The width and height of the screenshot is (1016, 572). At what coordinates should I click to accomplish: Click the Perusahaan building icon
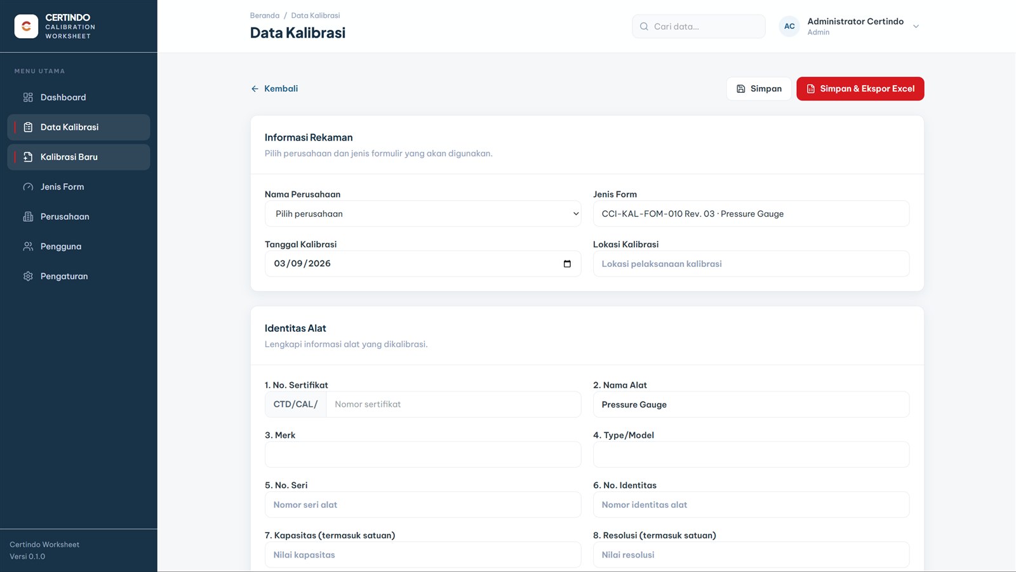pos(28,217)
